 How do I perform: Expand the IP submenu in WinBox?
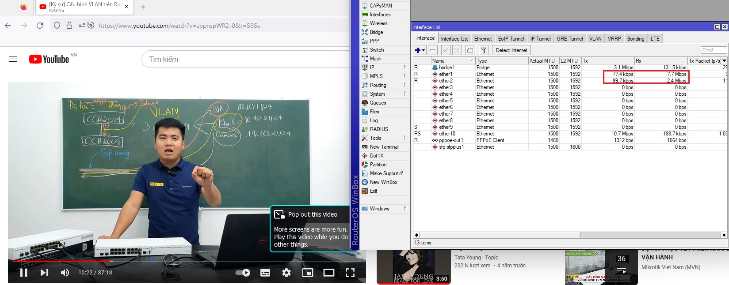pyautogui.click(x=405, y=67)
